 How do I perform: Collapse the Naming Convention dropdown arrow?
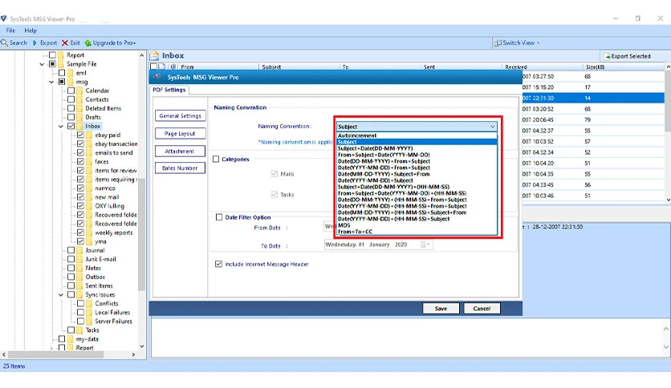[493, 127]
